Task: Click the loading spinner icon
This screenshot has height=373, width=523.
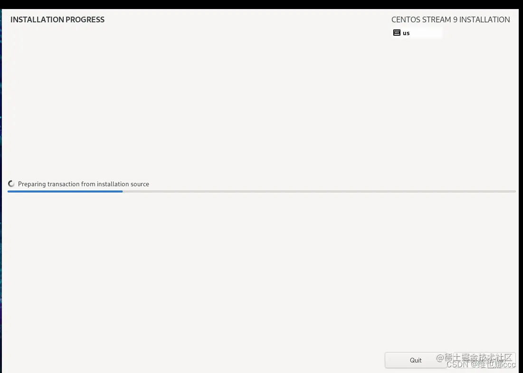Action: point(11,184)
